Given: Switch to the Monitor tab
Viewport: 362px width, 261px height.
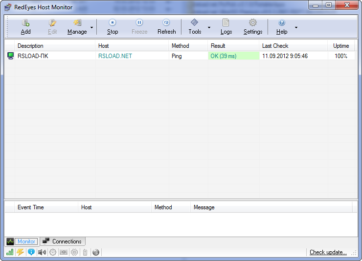Looking at the screenshot, I should pyautogui.click(x=22, y=241).
